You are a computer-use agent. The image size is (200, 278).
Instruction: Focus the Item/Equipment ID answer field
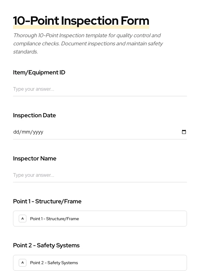[x=100, y=89]
